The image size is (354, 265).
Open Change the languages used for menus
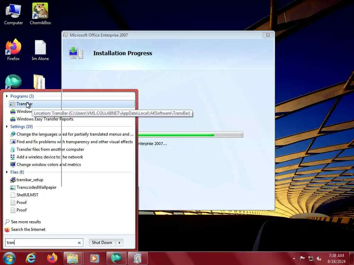coord(72,134)
